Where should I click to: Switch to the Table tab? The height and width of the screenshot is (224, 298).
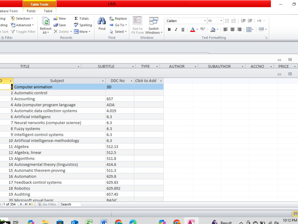48,11
